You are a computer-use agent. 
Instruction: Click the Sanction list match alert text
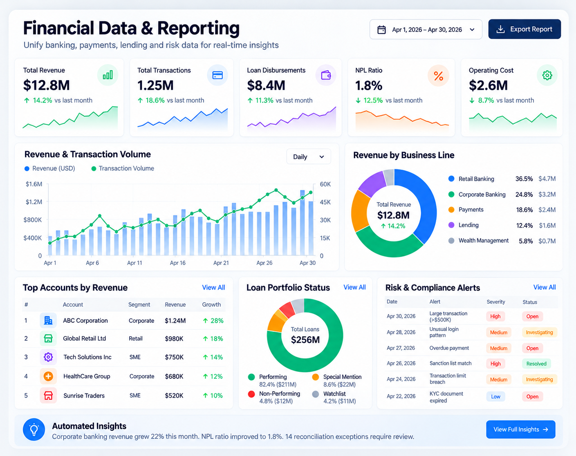pos(450,363)
